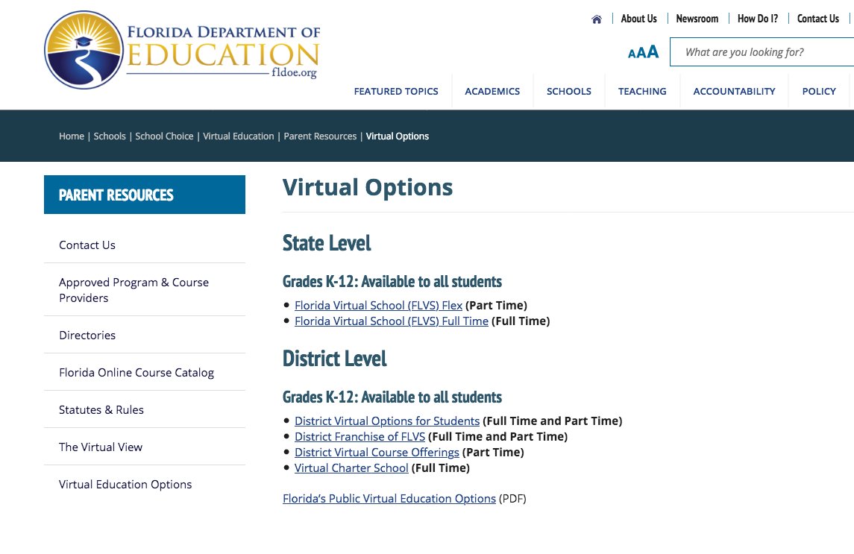Open District Virtual Course Offerings link
Screen dimensions: 854x554
click(x=377, y=453)
